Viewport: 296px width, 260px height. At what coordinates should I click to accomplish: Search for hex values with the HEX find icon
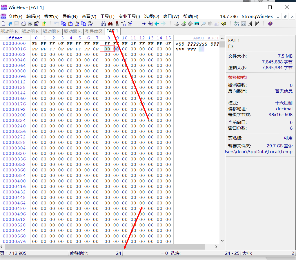click(117, 24)
